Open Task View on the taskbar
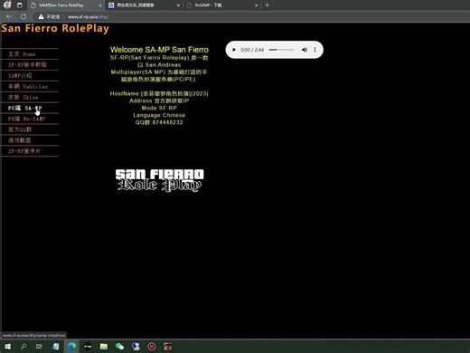470x353 pixels. [39, 347]
